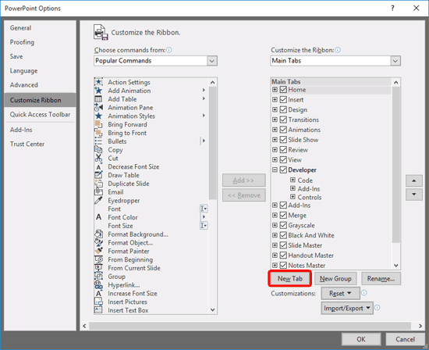Click the Add Table grid icon
Screen dimensions: 429x350
tap(98, 99)
